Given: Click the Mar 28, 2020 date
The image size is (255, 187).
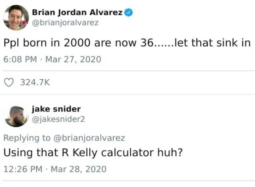Looking at the screenshot, I should pos(79,169).
